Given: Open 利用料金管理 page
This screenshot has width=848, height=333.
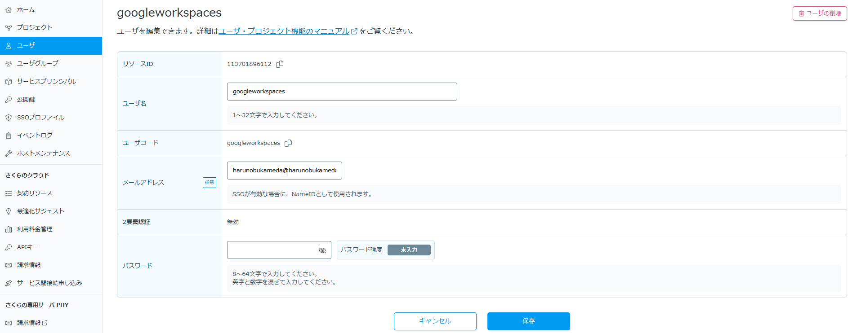Looking at the screenshot, I should (x=51, y=229).
